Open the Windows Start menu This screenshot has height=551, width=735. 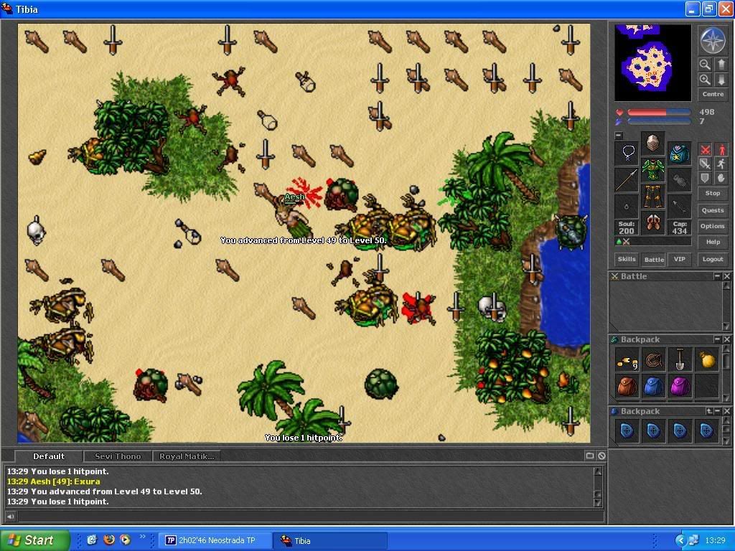pyautogui.click(x=35, y=540)
